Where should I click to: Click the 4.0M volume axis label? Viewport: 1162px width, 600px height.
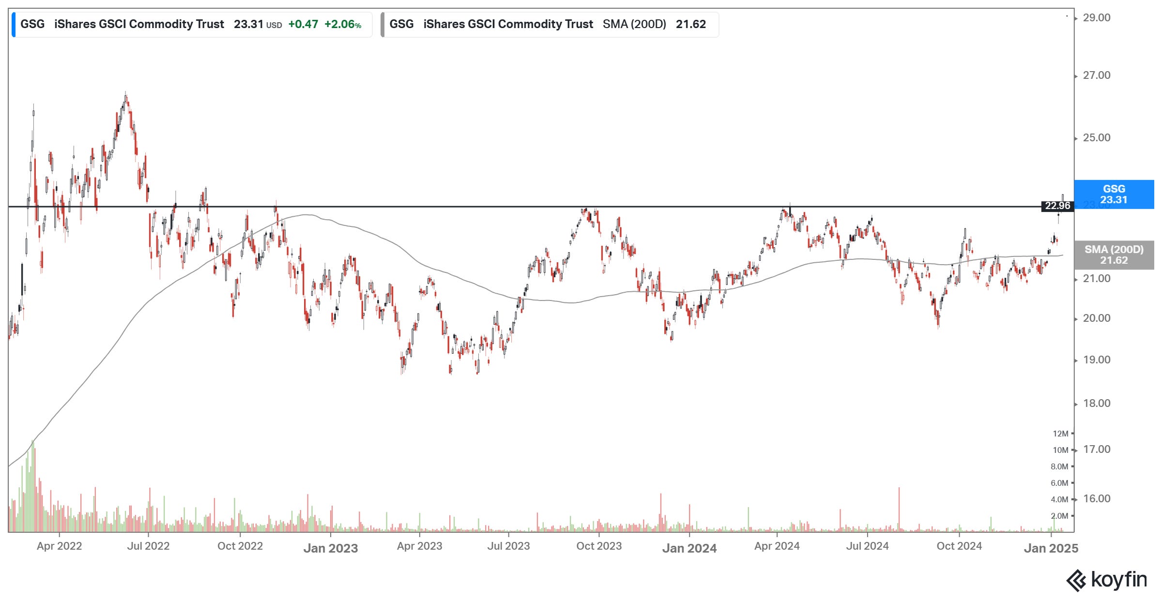tap(1059, 499)
